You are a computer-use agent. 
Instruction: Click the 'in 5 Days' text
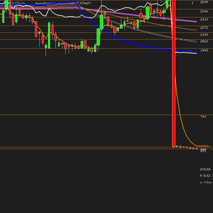pyautogui.click(x=206, y=182)
